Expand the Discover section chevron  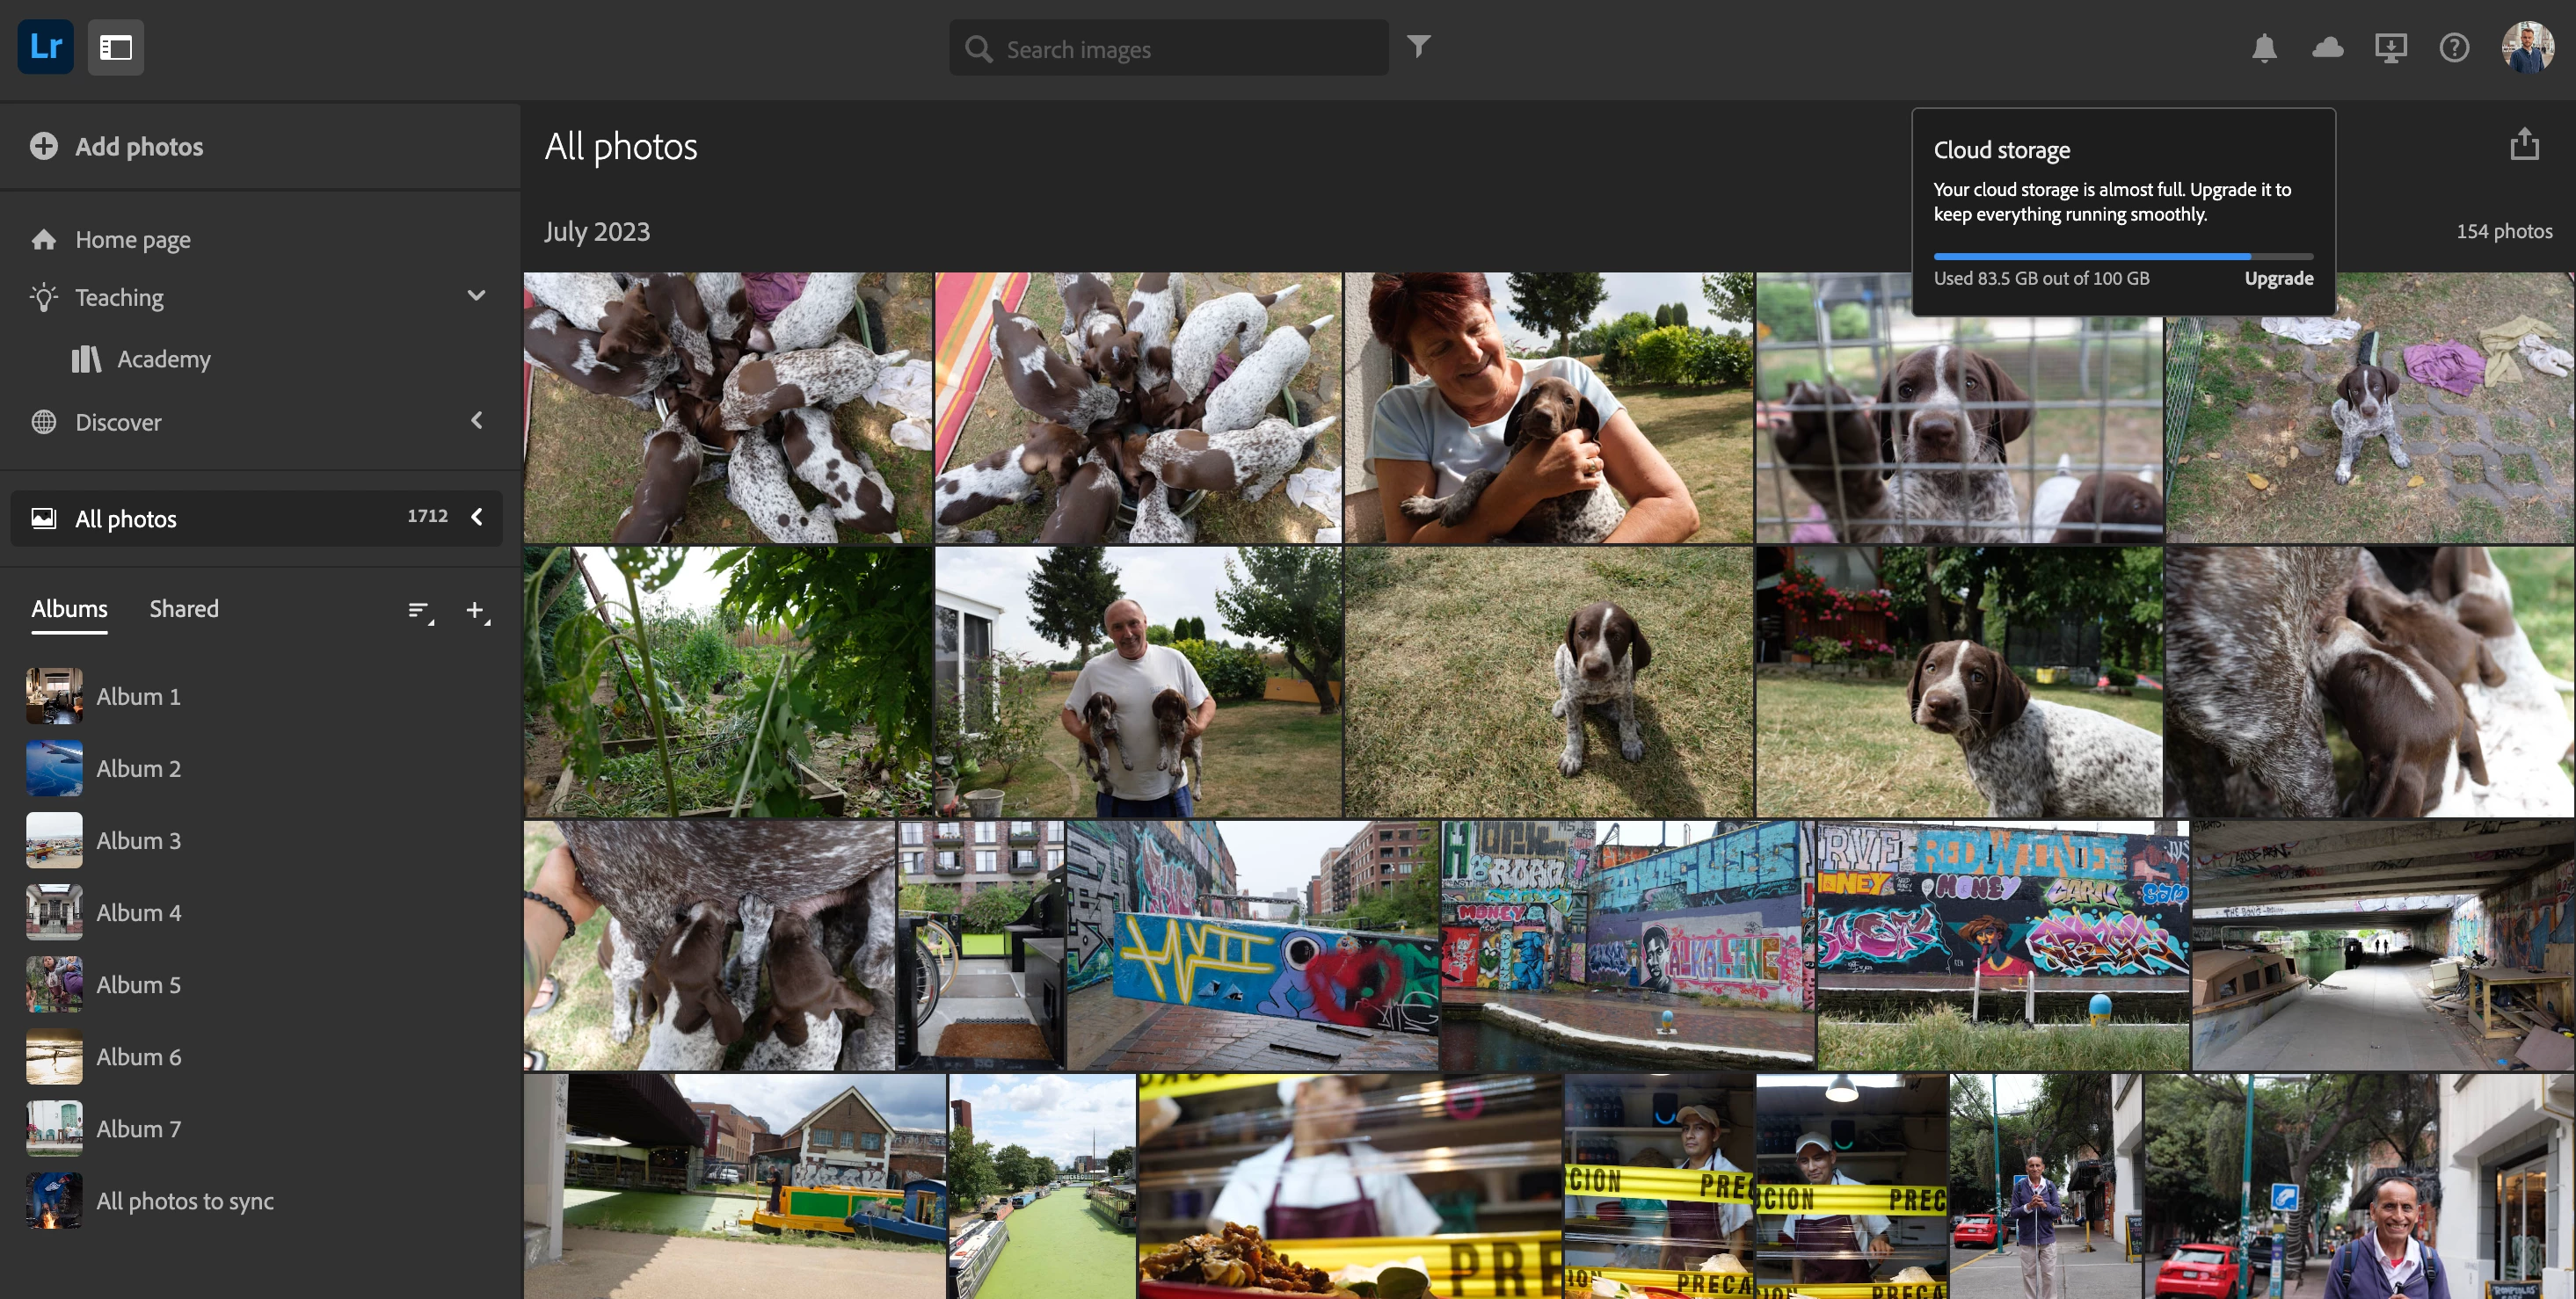(476, 421)
